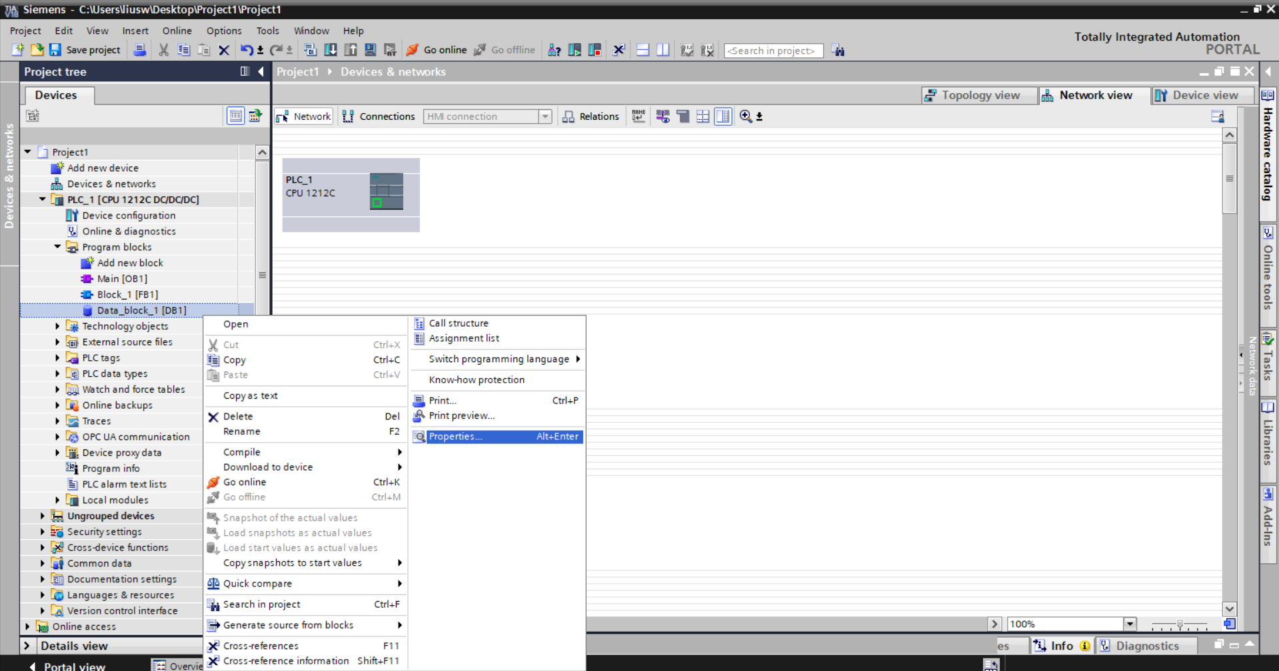Click the zoom magnifier icon in network toolbar

[746, 116]
